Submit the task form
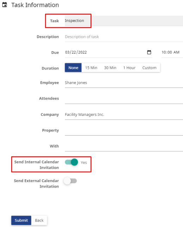 [x=21, y=220]
